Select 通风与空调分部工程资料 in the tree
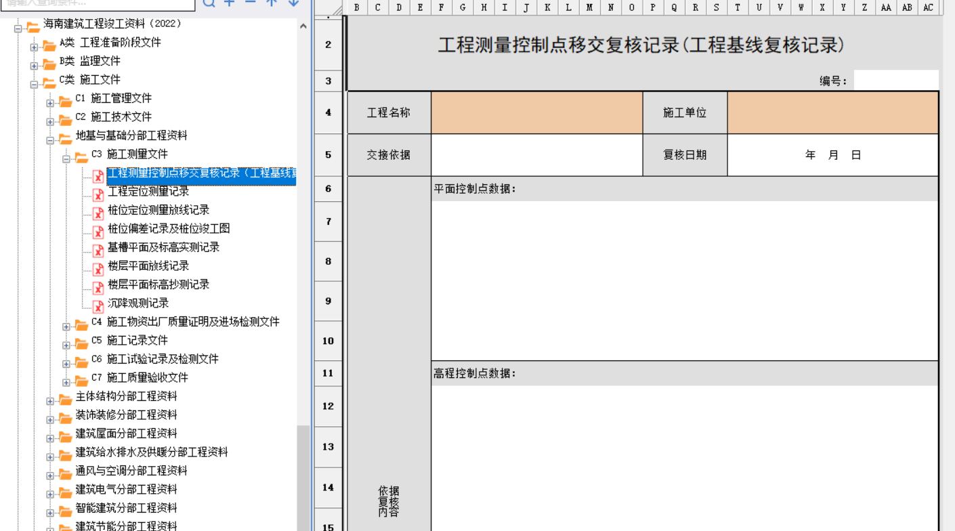This screenshot has height=531, width=955. point(131,470)
